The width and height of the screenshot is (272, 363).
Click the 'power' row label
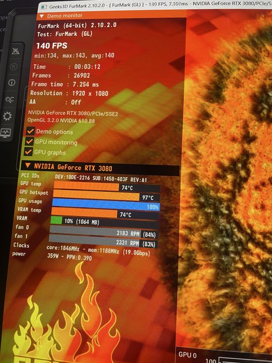pos(19,254)
